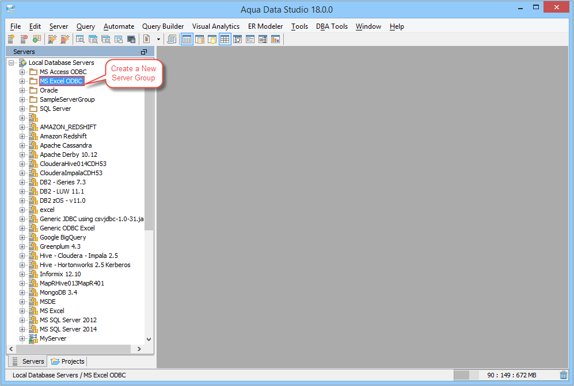
Task: Click the Informix 12.10 server icon
Action: click(33, 274)
